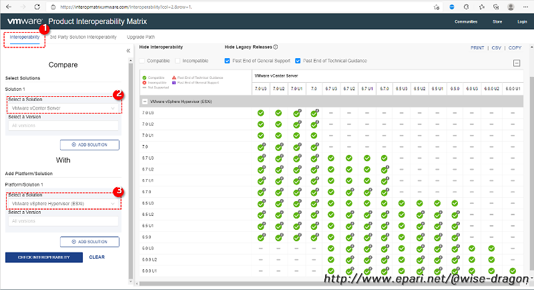The width and height of the screenshot is (534, 290).
Task: Toggle the Incompatible hide checkbox
Action: 178,61
